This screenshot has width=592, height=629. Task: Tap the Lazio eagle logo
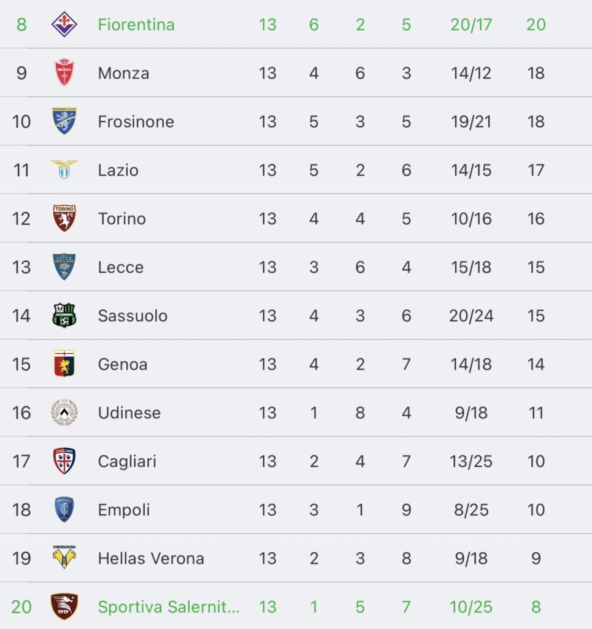pyautogui.click(x=64, y=170)
